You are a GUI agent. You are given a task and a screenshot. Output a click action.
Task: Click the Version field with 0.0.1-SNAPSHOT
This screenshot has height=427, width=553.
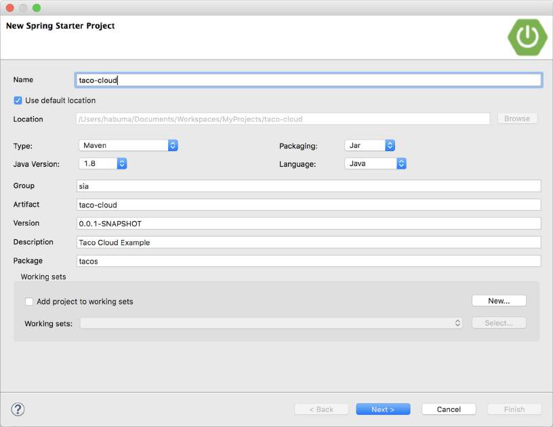[x=308, y=224]
